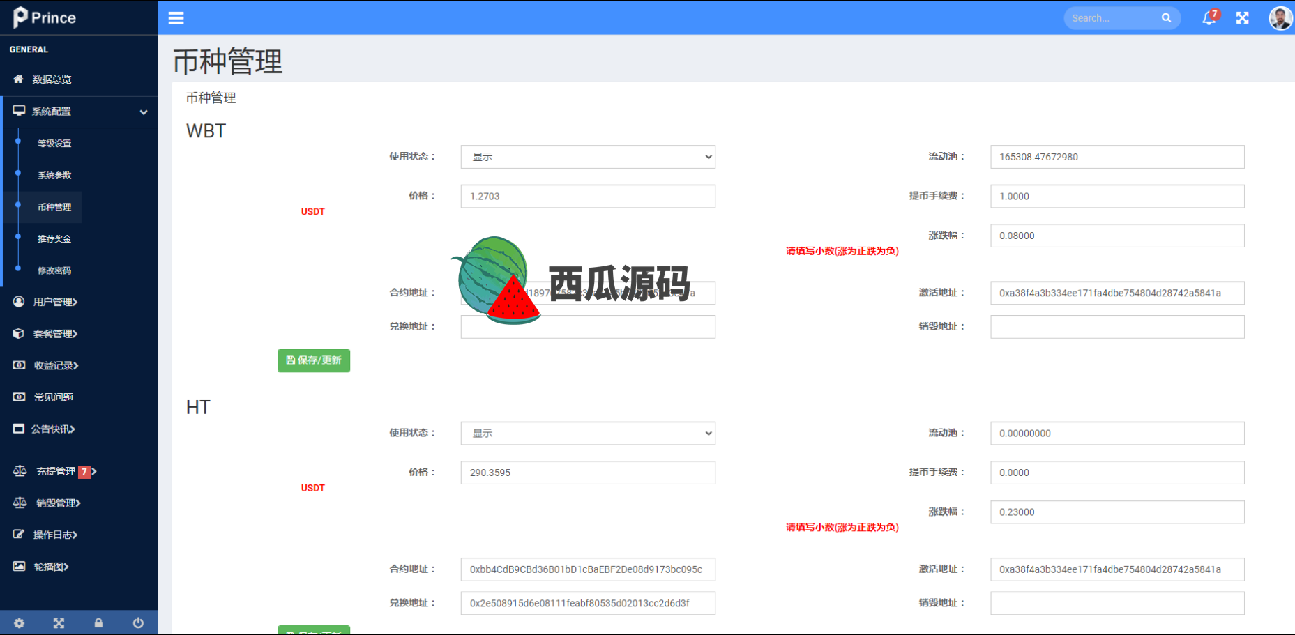Click the top Search field
The width and height of the screenshot is (1295, 635).
click(x=1114, y=18)
